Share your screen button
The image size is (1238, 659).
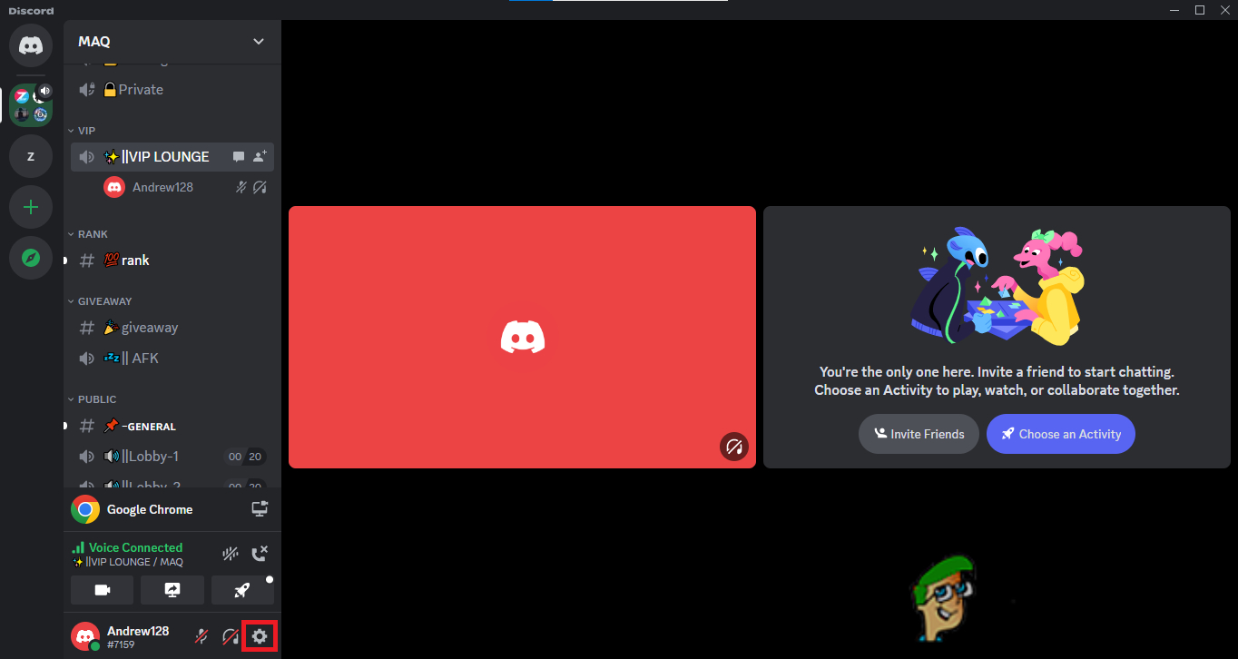coord(172,590)
